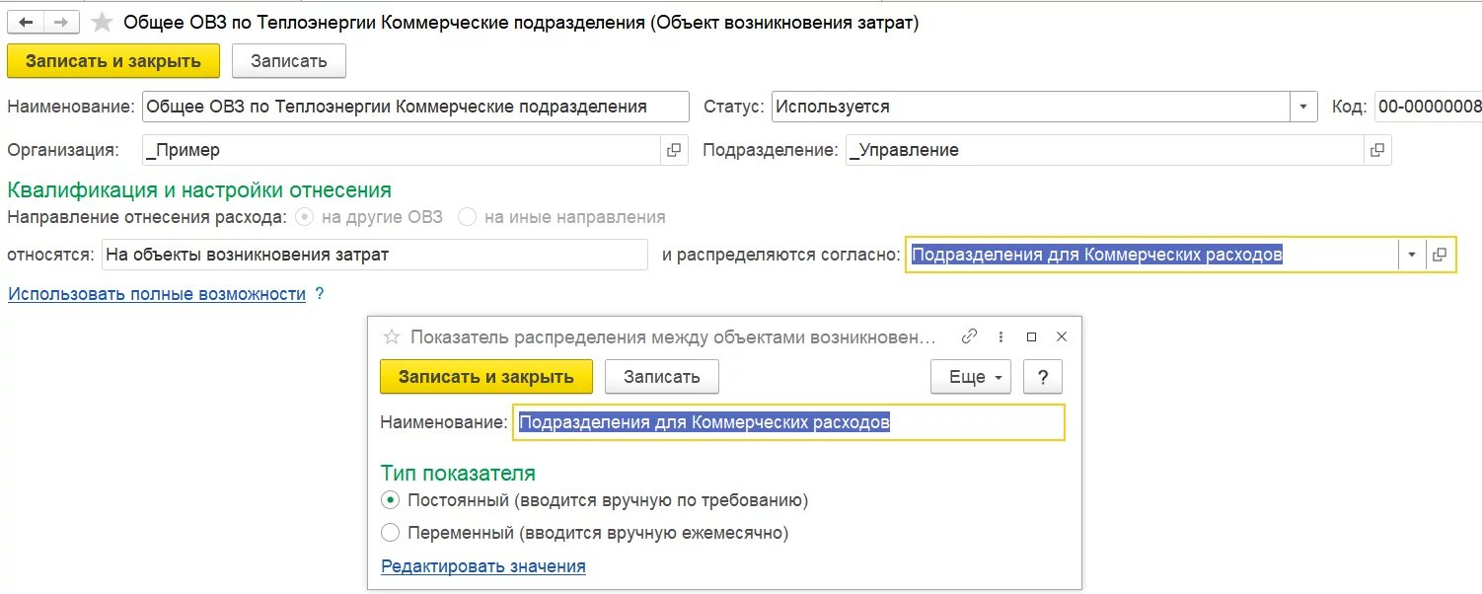This screenshot has width=1482, height=594.
Task: Choose 'Переменный (вводится вручную ежемесячно)' indicator type
Action: pos(390,533)
